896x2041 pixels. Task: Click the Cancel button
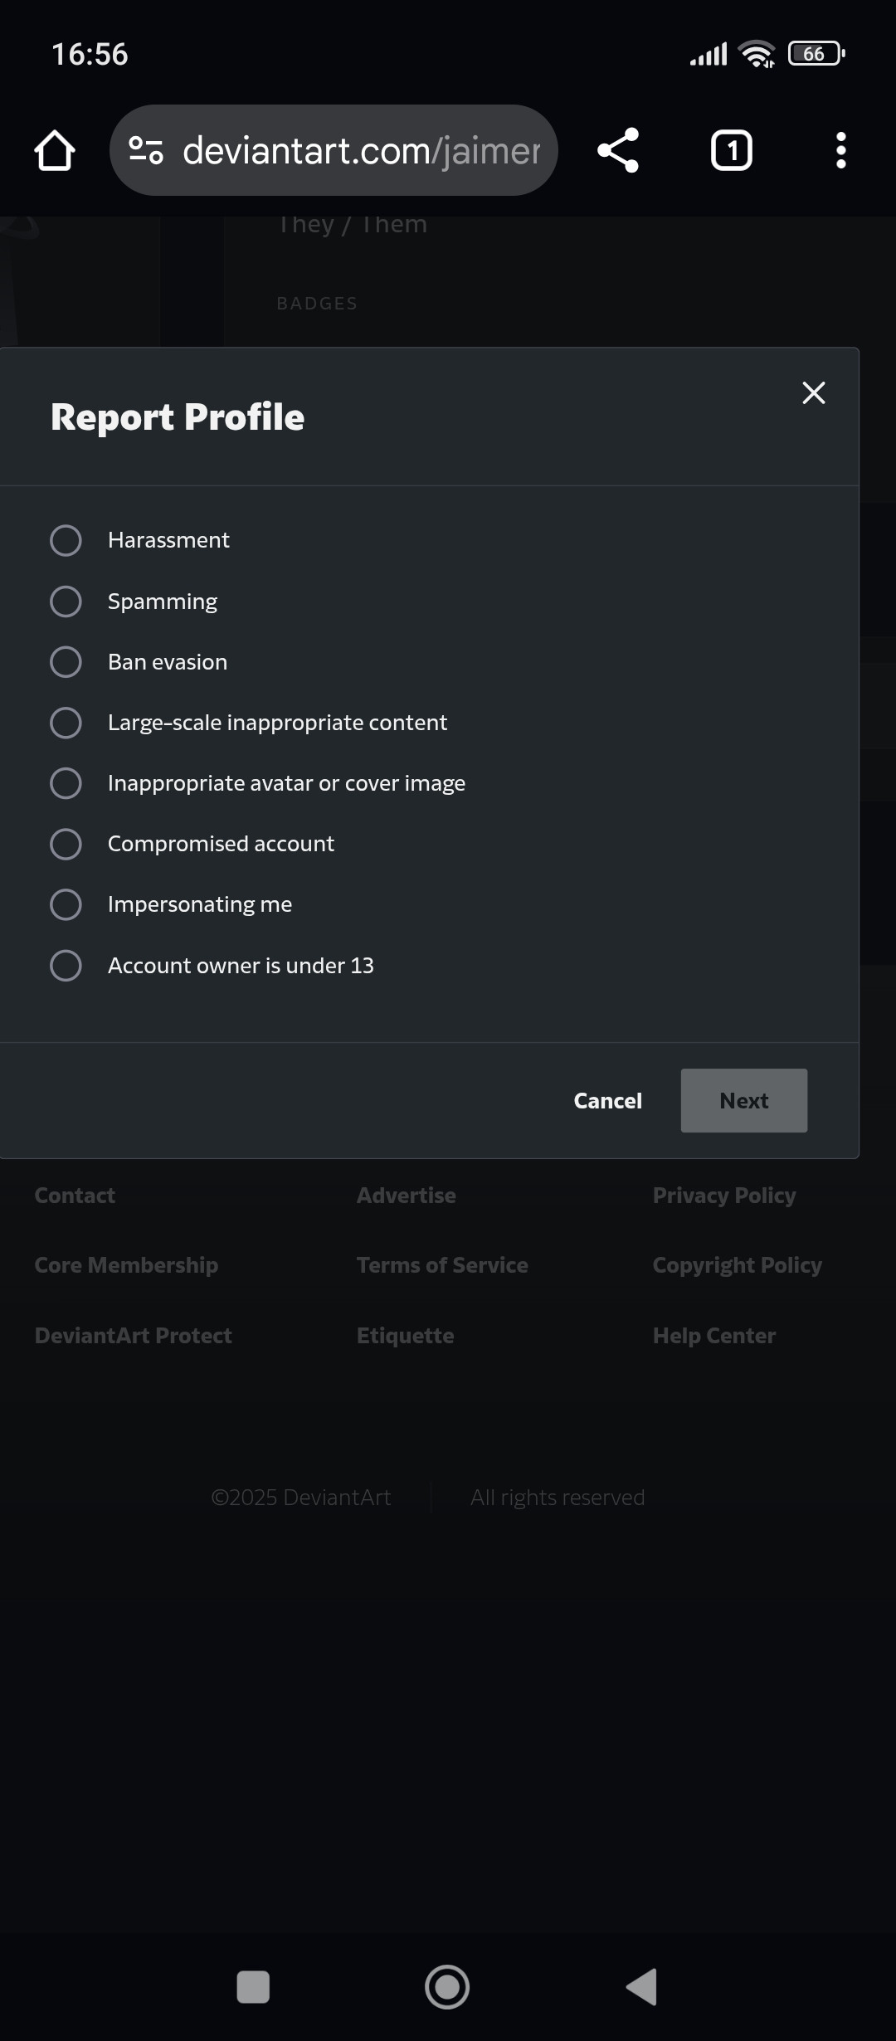click(608, 1101)
